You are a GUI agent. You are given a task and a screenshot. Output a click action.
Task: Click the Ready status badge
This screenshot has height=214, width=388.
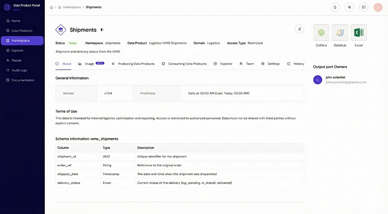(73, 43)
